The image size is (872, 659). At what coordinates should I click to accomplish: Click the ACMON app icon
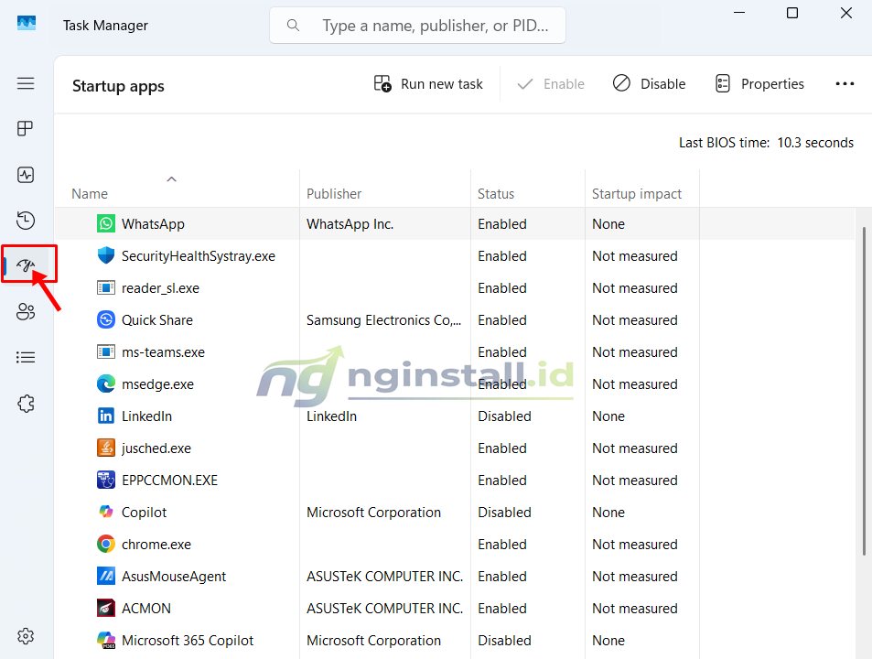105,608
